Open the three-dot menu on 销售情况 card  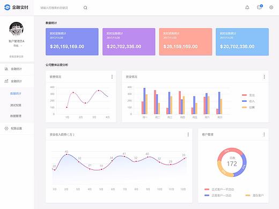[112, 77]
